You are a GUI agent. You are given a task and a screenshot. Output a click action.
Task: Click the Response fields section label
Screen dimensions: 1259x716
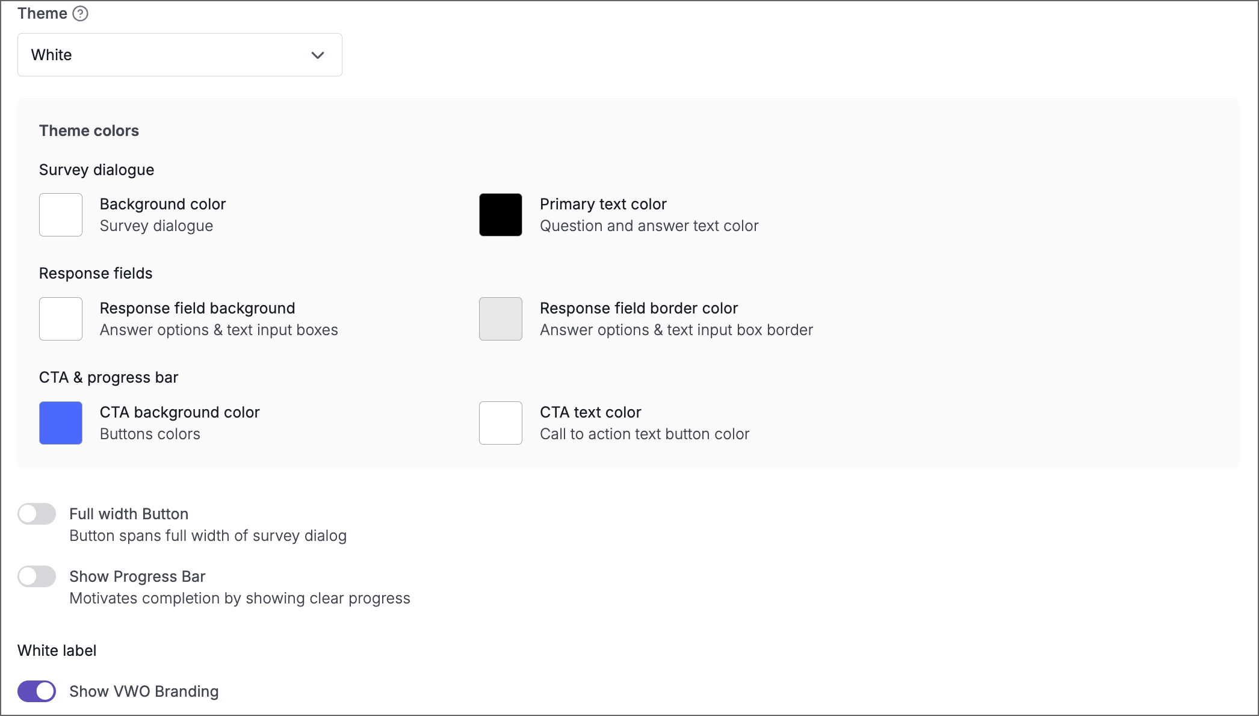click(x=95, y=273)
